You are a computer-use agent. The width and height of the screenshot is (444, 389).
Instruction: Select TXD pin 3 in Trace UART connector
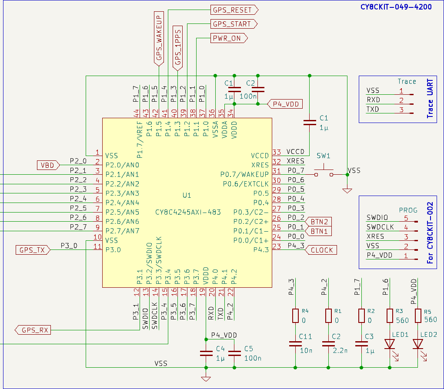[x=390, y=110]
